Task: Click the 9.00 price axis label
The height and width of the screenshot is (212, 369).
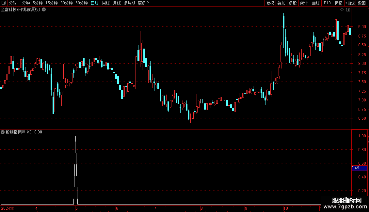Action: click(362, 27)
